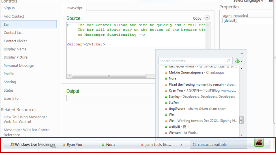The width and height of the screenshot is (276, 153).
Task: Click the add contact icon beside search
Action: pos(238,61)
